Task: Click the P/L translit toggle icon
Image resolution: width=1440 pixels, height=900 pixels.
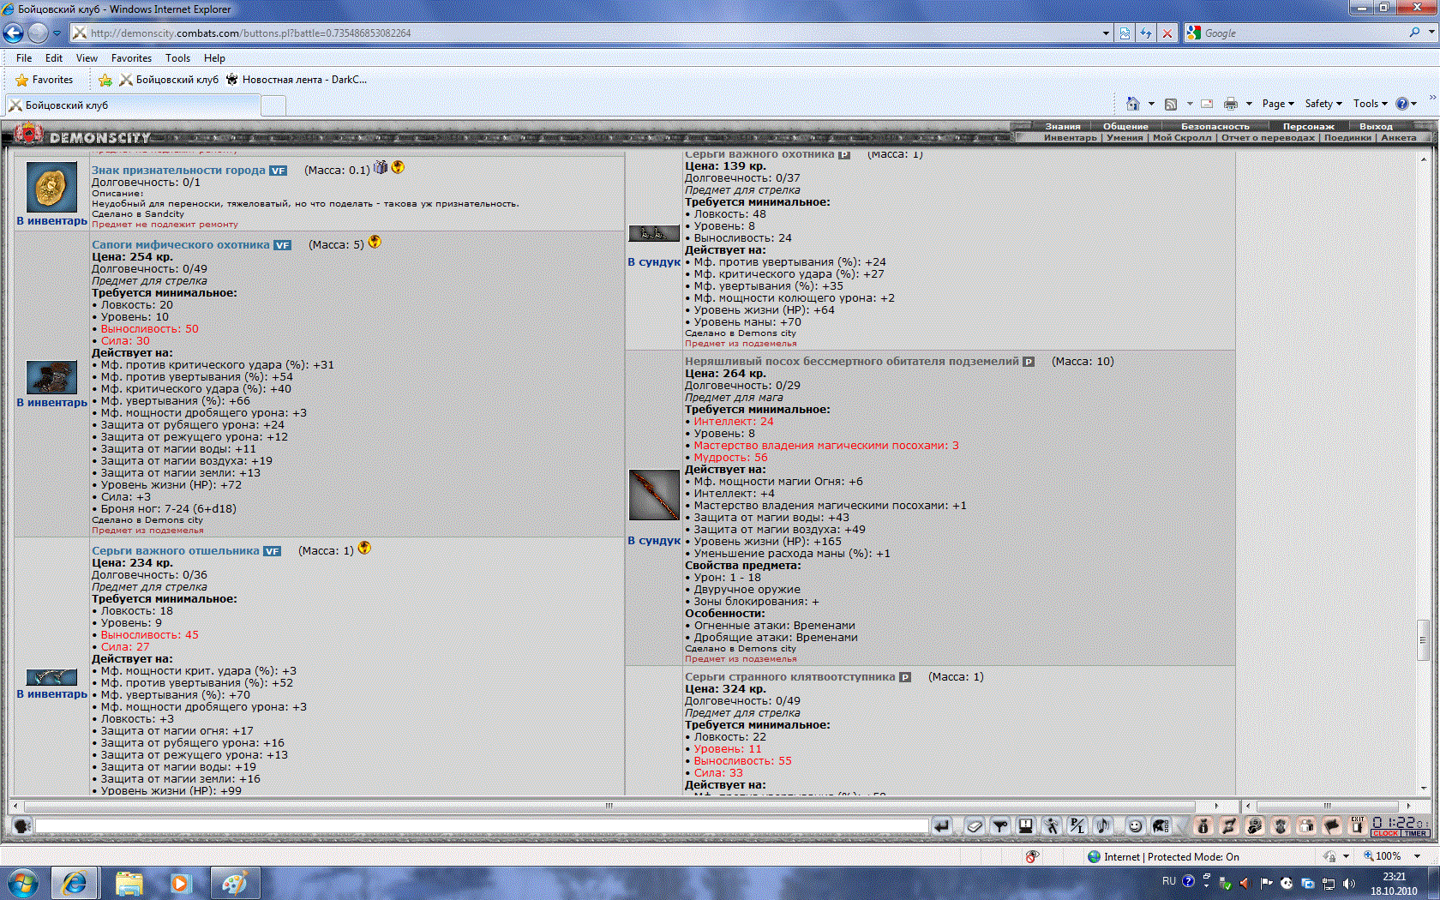Action: (x=1077, y=825)
